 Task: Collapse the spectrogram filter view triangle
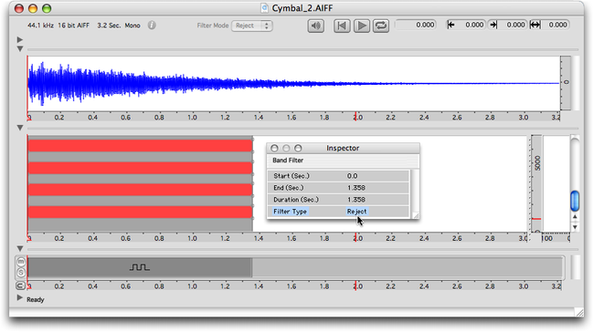coord(20,128)
